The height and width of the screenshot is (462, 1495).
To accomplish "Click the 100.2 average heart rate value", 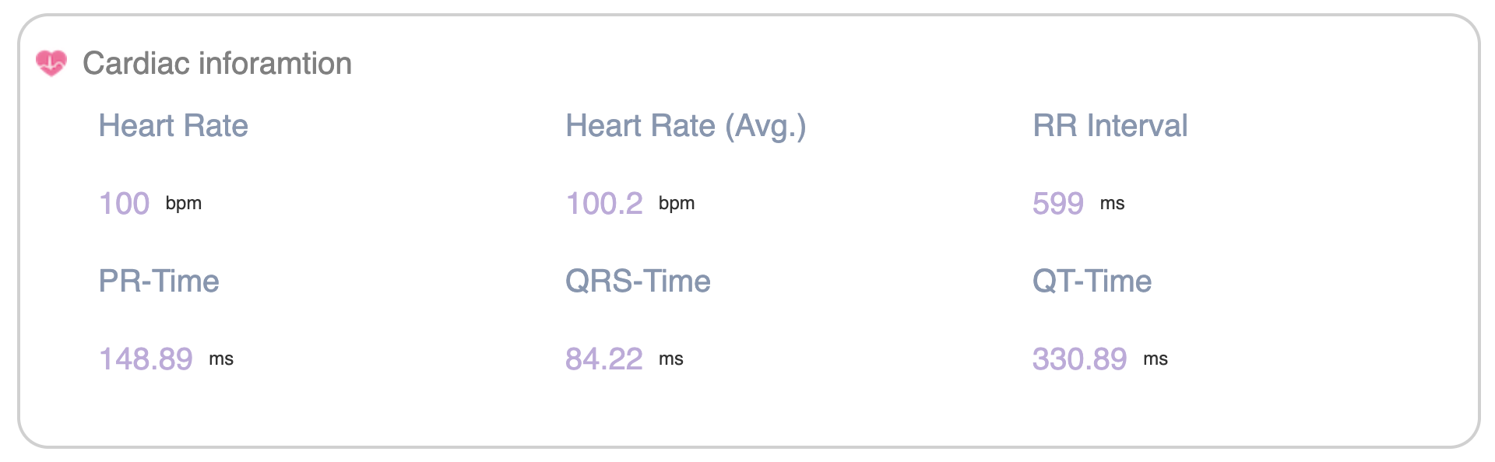I will 604,204.
